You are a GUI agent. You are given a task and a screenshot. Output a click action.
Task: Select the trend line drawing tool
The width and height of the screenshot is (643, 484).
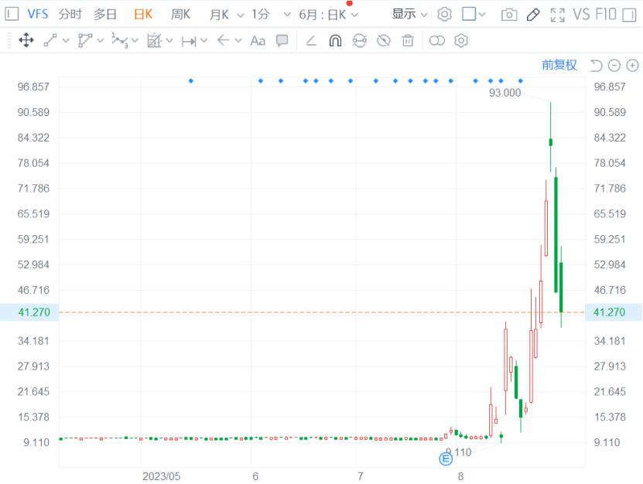50,40
